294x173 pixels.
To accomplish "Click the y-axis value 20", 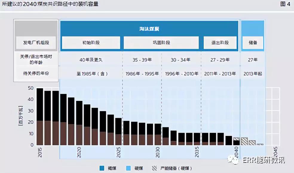I will click(30, 122).
